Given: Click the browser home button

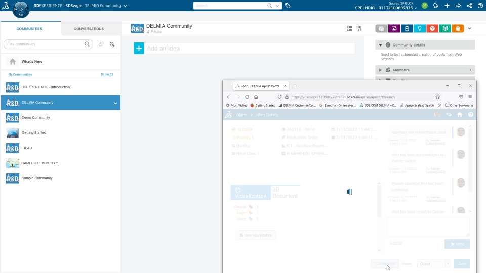Looking at the screenshot, I should (x=256, y=97).
